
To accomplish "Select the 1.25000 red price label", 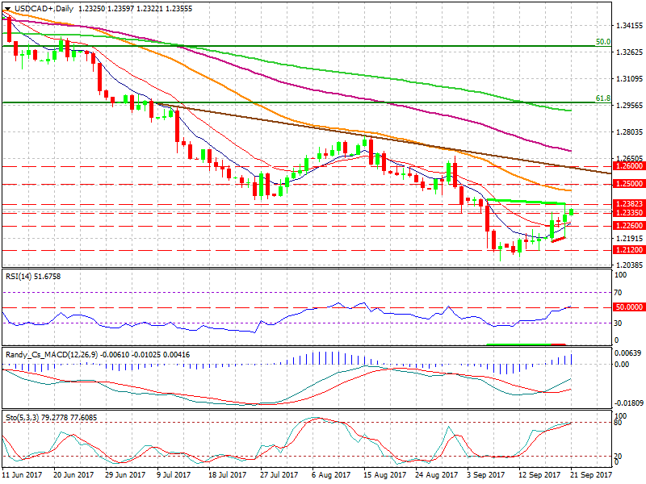I will point(628,184).
